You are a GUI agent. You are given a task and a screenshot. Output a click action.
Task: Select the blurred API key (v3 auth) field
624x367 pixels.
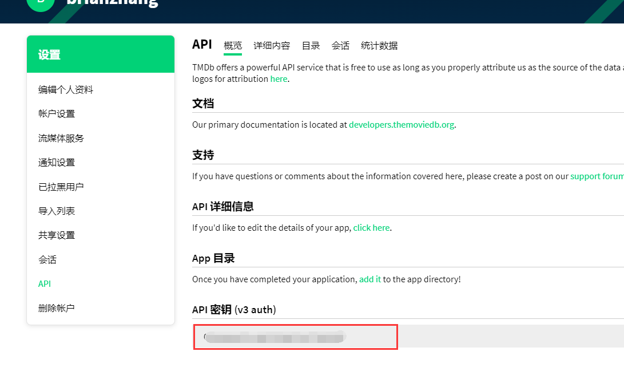coord(409,337)
